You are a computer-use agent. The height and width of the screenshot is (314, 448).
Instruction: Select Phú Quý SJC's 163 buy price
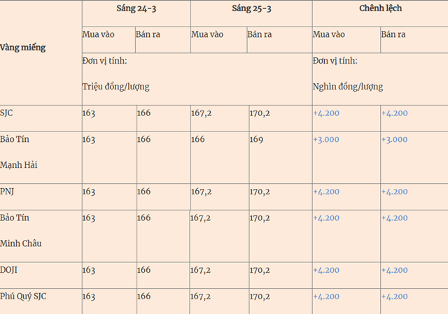point(89,296)
